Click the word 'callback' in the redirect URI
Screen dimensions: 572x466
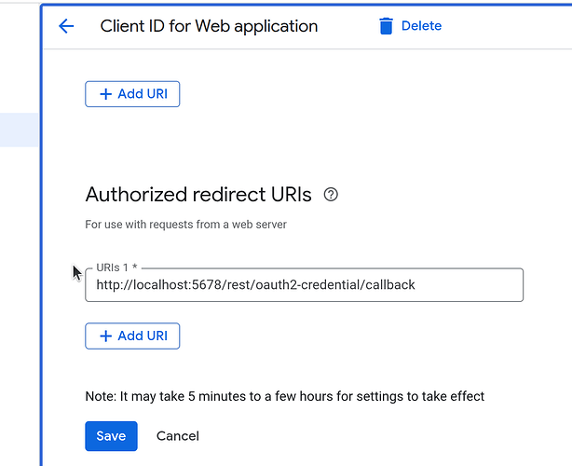tap(389, 285)
